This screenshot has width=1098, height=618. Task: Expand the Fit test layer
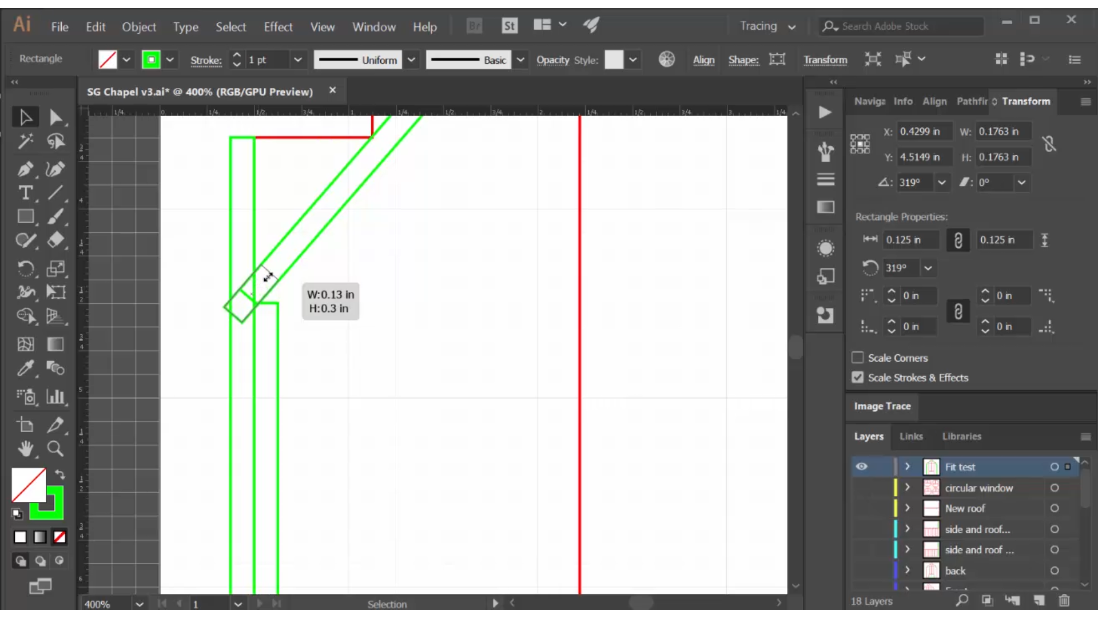pos(907,466)
